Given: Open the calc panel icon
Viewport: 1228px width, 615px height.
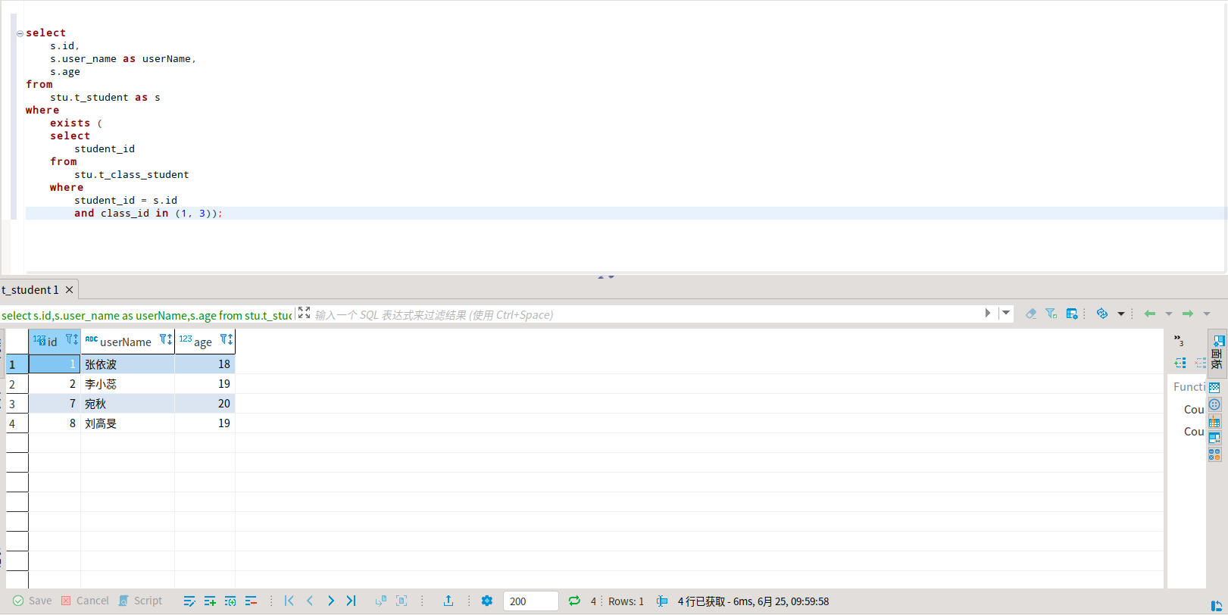Looking at the screenshot, I should tap(1214, 454).
